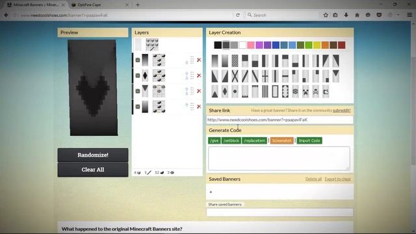The width and height of the screenshot is (416, 234).
Task: Select the top-to-bottom gradient pattern in Layer Creation
Action: [x=215, y=60]
